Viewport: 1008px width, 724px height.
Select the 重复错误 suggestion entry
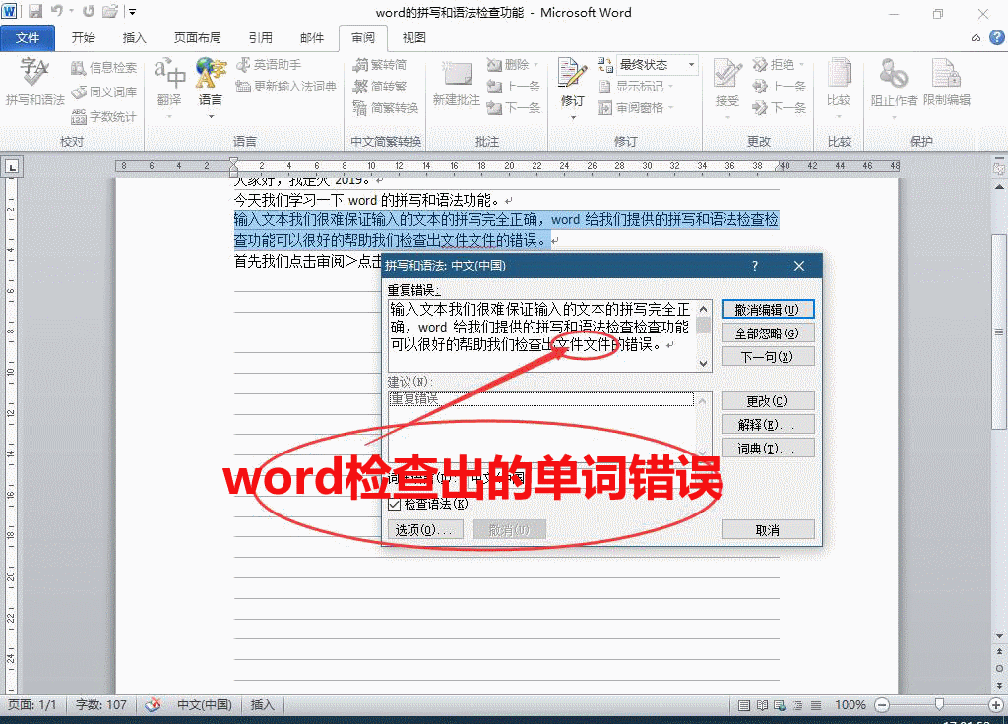coord(541,399)
